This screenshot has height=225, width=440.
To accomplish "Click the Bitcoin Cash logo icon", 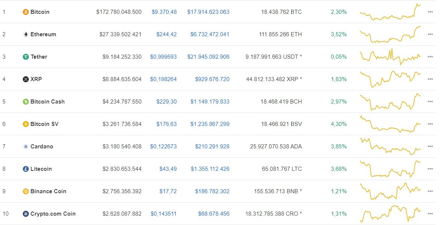I will 25,101.
